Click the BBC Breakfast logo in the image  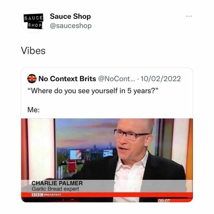[46, 195]
